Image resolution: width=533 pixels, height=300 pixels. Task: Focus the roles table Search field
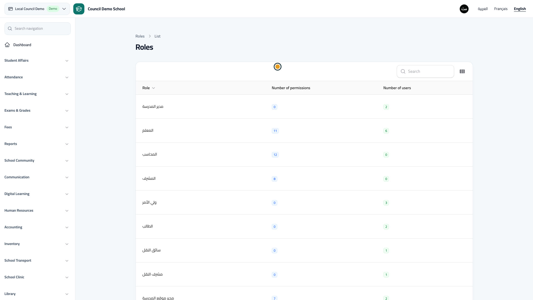pyautogui.click(x=425, y=71)
